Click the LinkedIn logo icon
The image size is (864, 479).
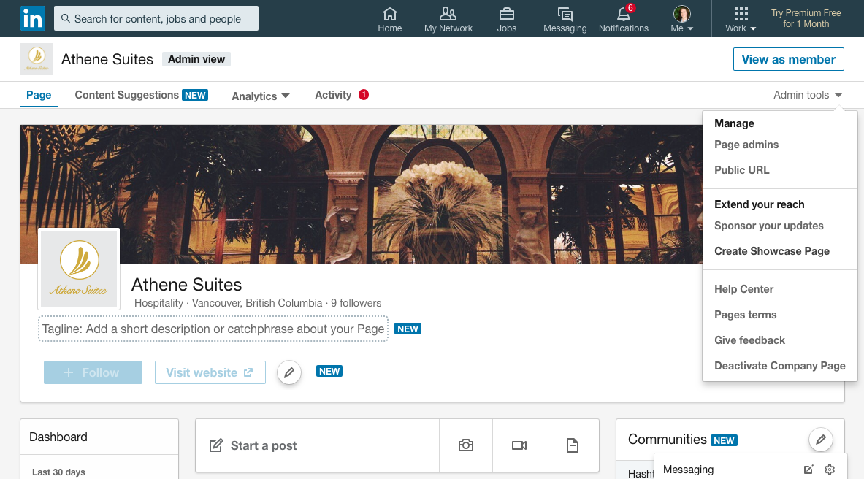click(33, 19)
